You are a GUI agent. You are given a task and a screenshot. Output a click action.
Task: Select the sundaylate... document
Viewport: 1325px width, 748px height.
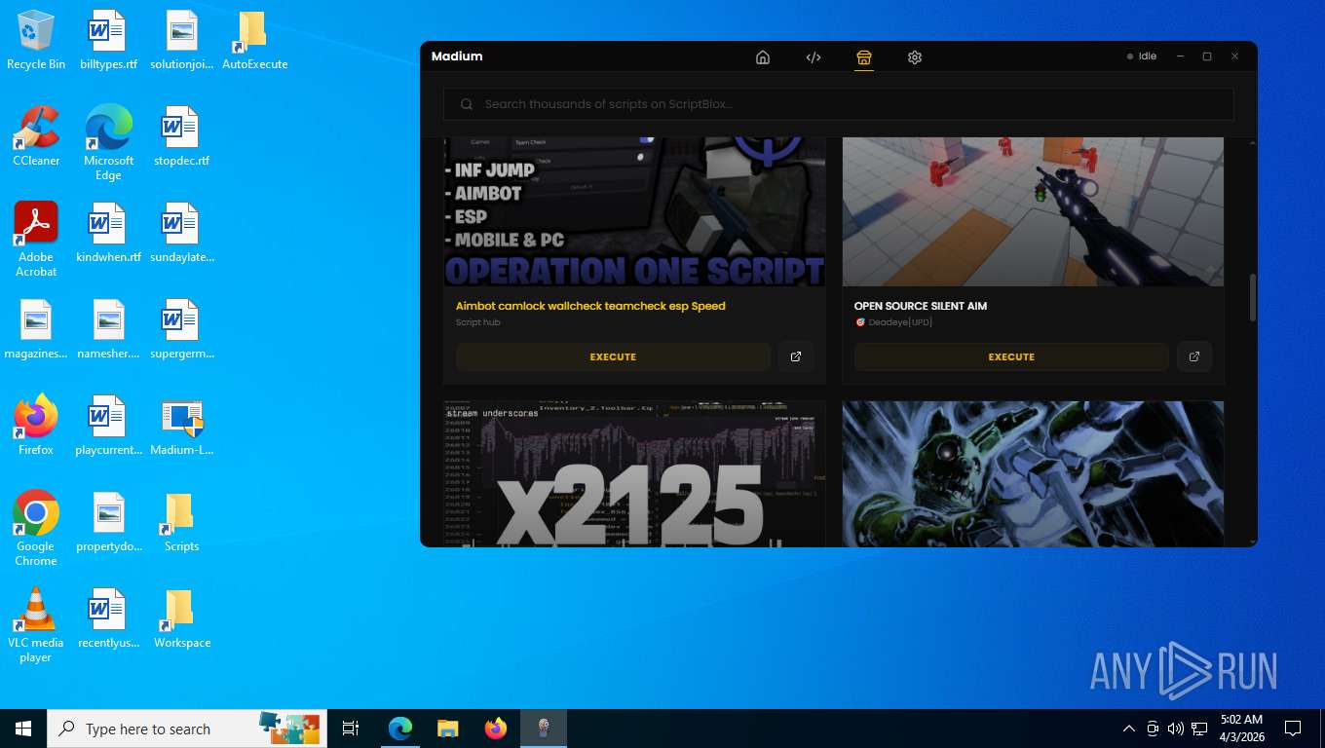click(181, 234)
